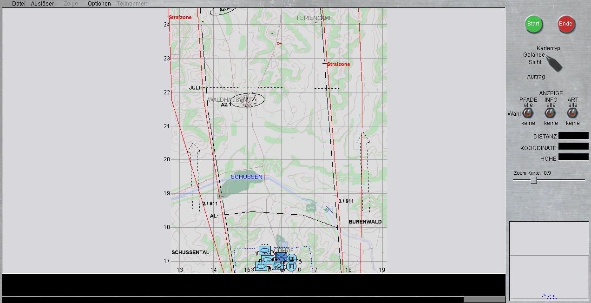591x303 pixels.
Task: Show the Auftrag mission briefing
Action: [536, 77]
